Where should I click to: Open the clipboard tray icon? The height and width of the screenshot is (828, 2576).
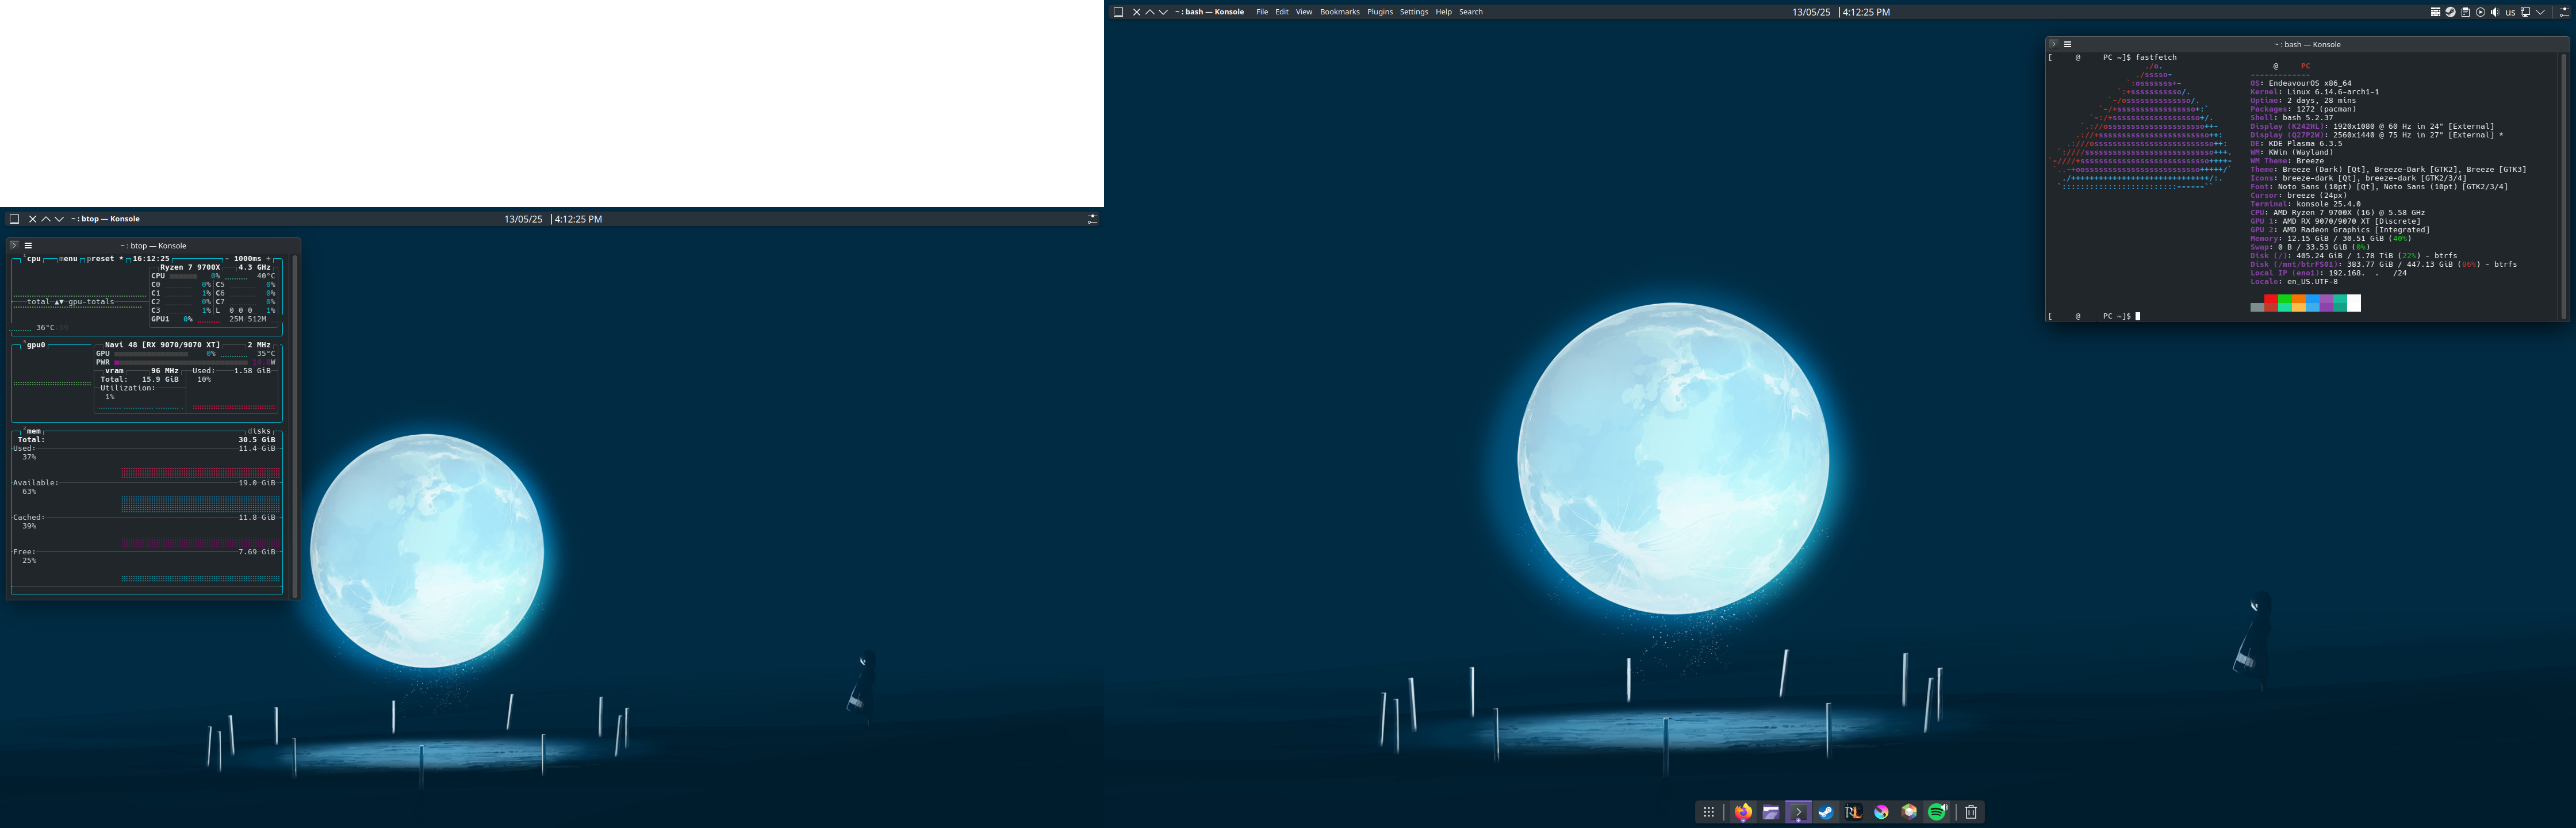point(2465,12)
